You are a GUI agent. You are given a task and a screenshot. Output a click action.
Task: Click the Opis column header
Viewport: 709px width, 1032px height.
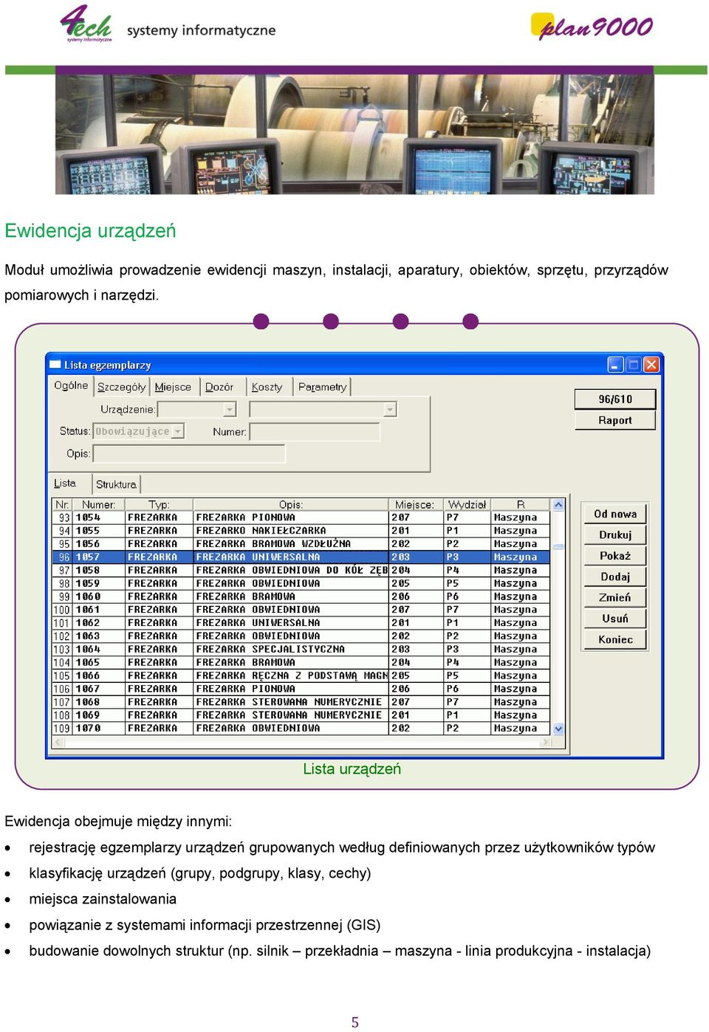(x=291, y=505)
